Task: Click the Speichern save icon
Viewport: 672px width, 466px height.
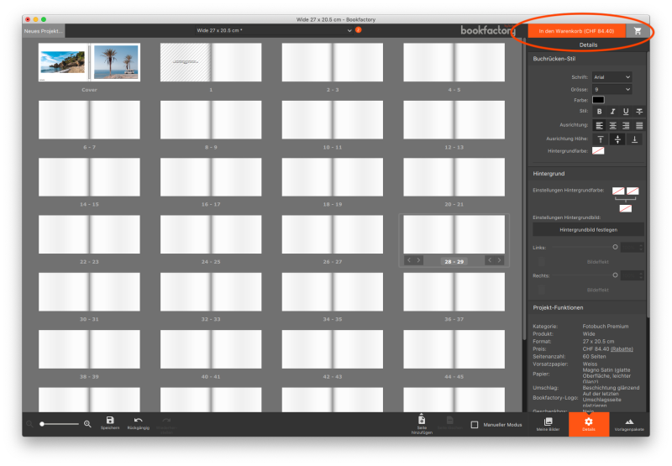Action: 109,421
